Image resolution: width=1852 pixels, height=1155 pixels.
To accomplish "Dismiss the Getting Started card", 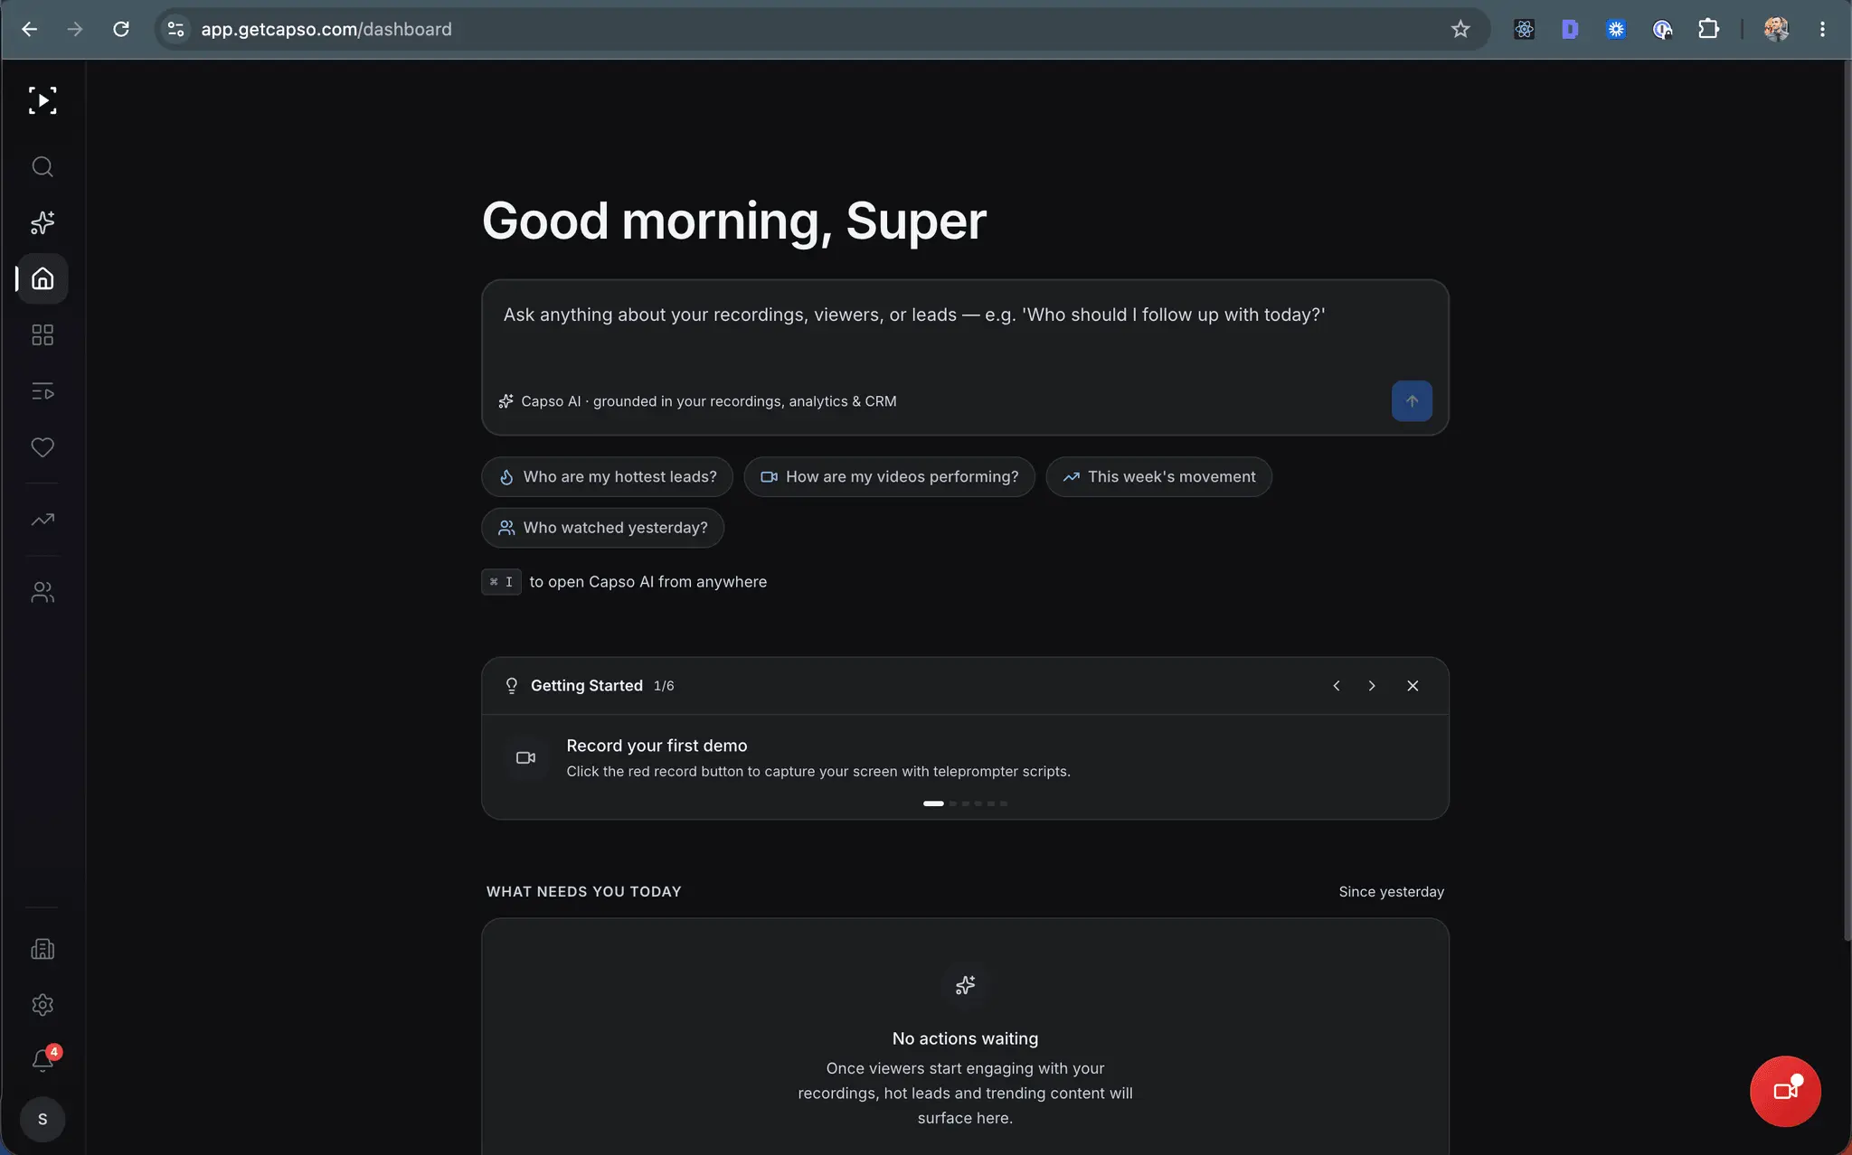I will 1413,686.
